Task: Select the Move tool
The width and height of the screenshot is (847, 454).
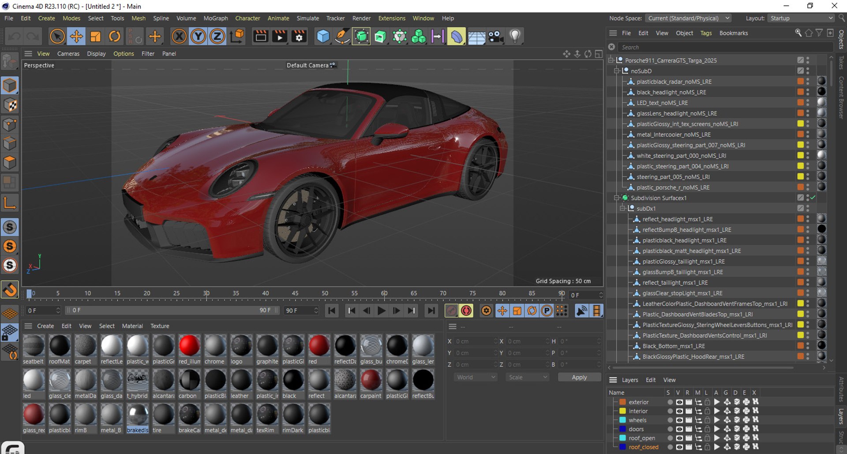Action: tap(76, 37)
